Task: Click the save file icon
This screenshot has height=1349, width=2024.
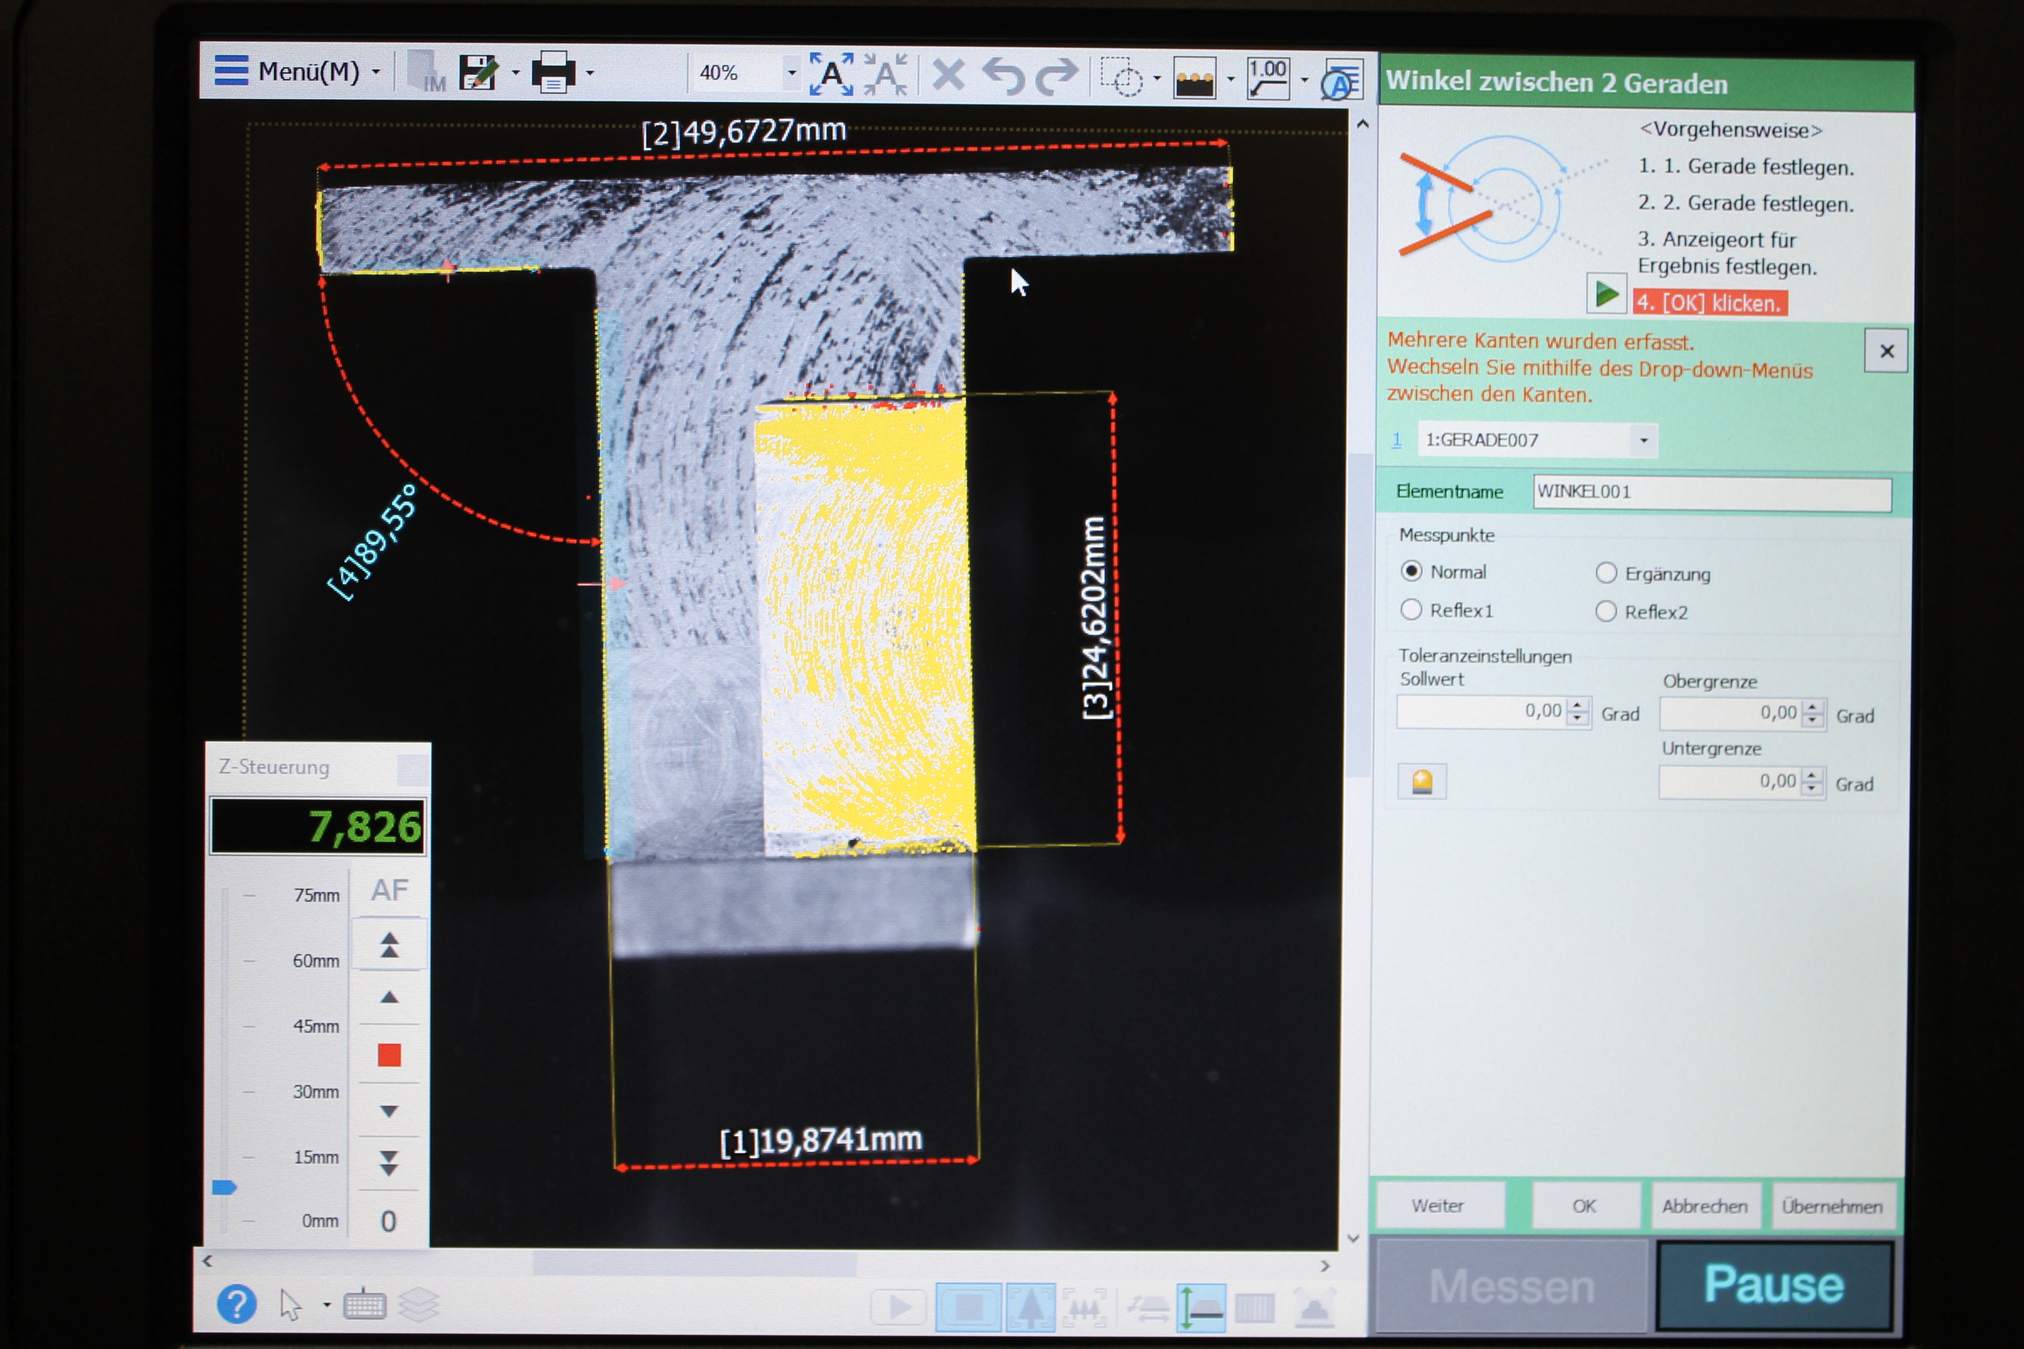Action: coord(478,73)
